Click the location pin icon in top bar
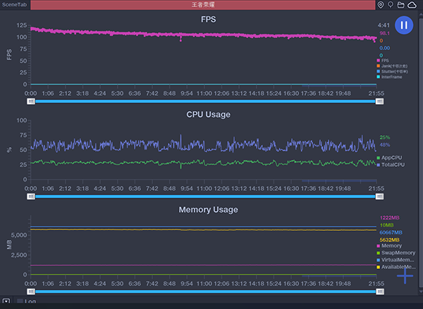 point(381,5)
